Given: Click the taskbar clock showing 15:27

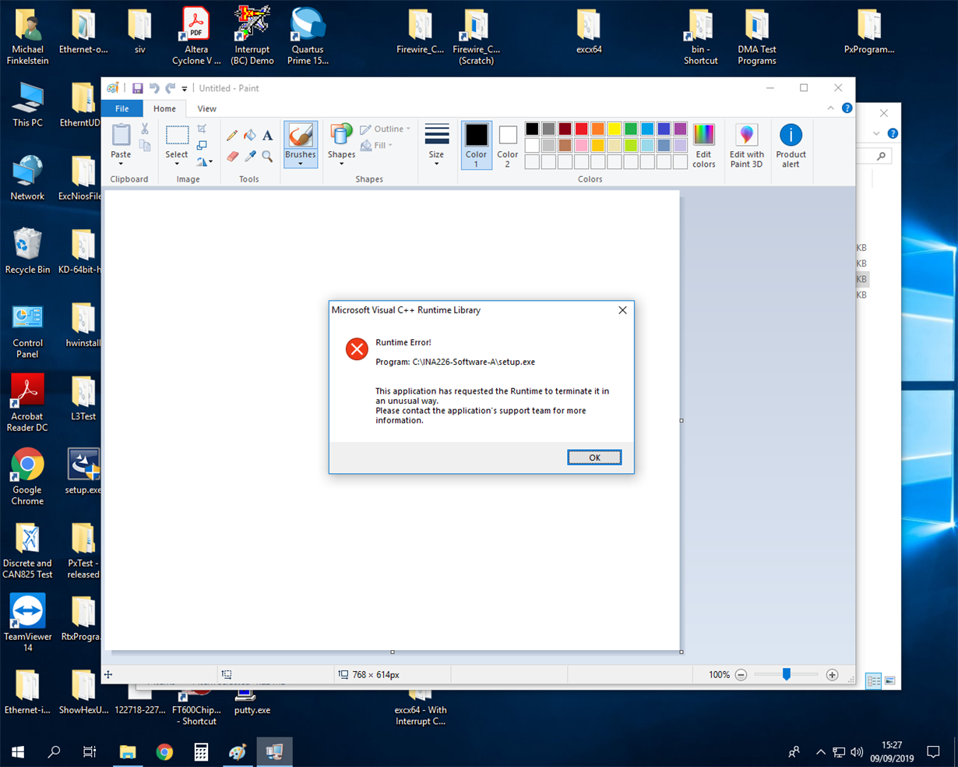Looking at the screenshot, I should (x=892, y=752).
